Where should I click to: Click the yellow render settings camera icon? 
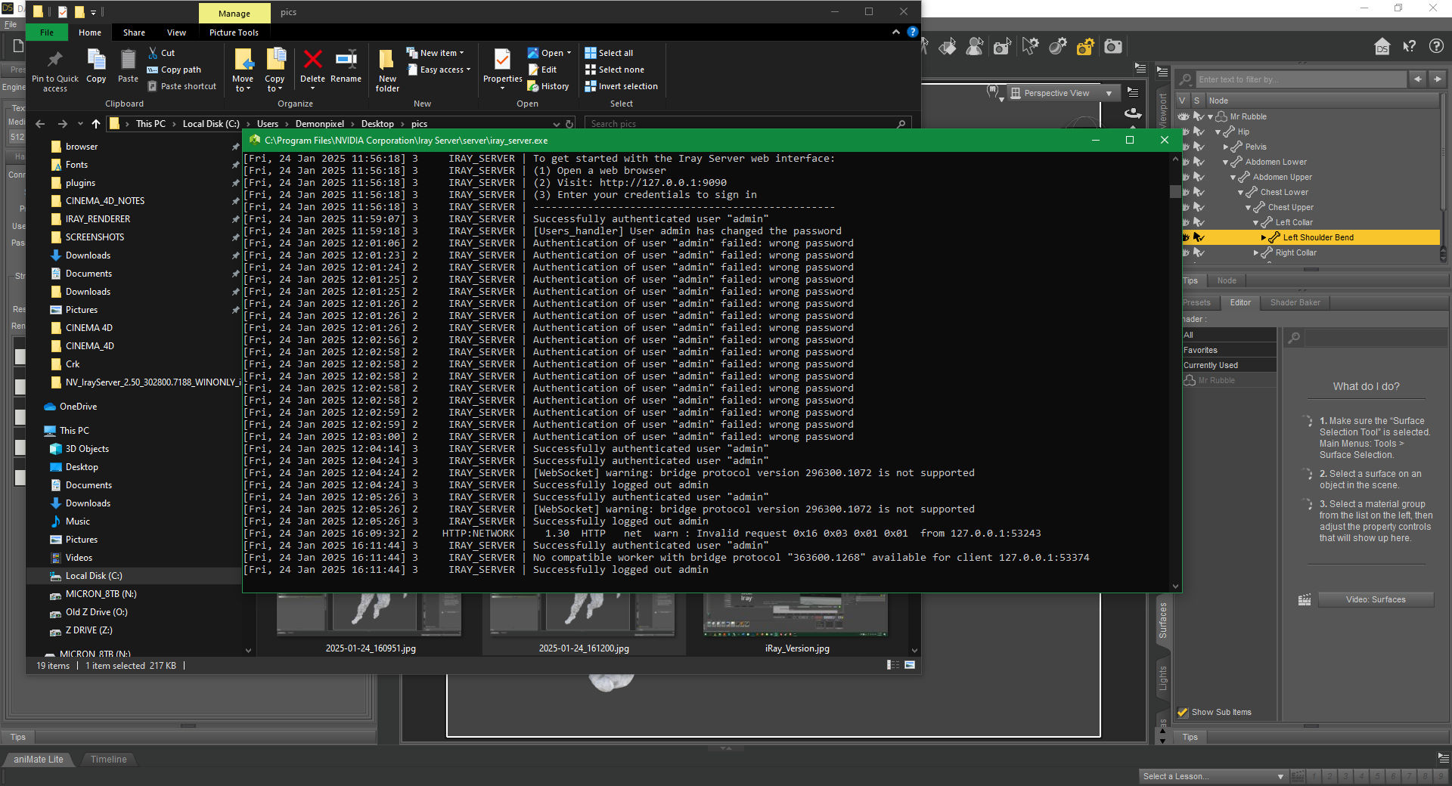coord(1085,47)
